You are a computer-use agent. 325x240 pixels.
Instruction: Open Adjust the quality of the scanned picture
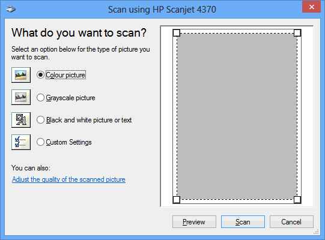click(68, 179)
